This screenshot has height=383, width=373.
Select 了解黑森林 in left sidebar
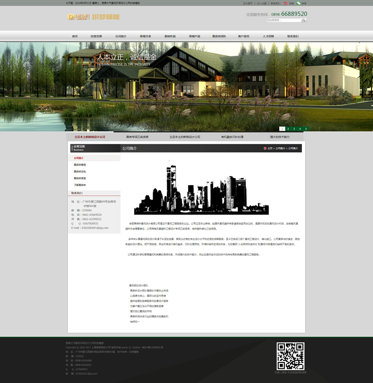[x=80, y=185]
